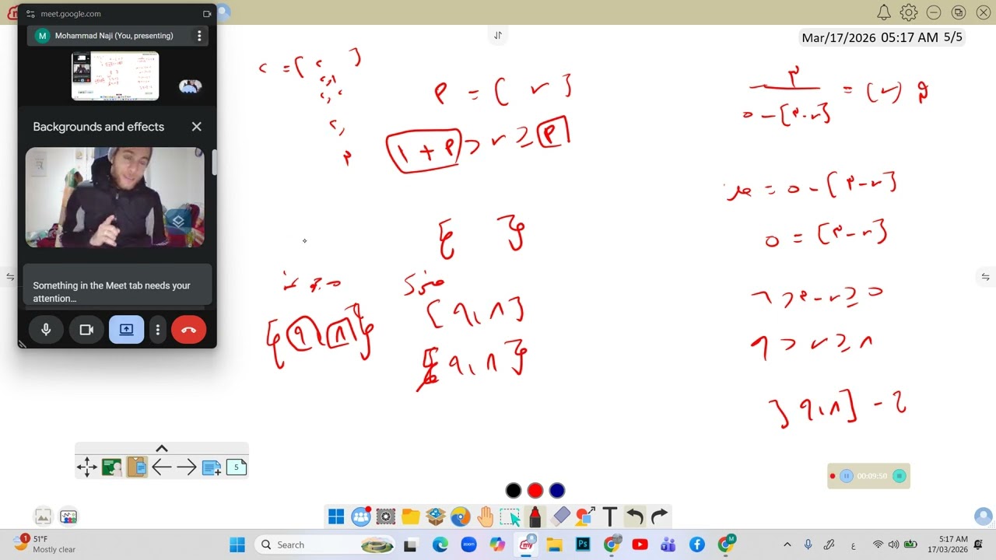Image resolution: width=996 pixels, height=560 pixels.
Task: Click the recording timer 00:09:50
Action: [x=872, y=476]
